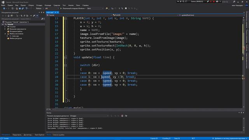Open the Проект menu
249x140 pixels.
pyautogui.click(x=23, y=5)
